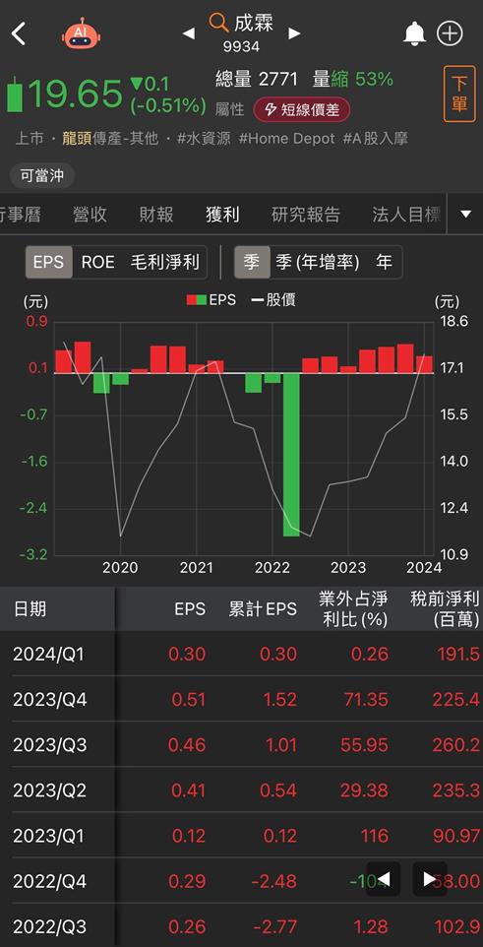Select the 季 quarterly period toggle
The height and width of the screenshot is (947, 483).
(x=252, y=262)
